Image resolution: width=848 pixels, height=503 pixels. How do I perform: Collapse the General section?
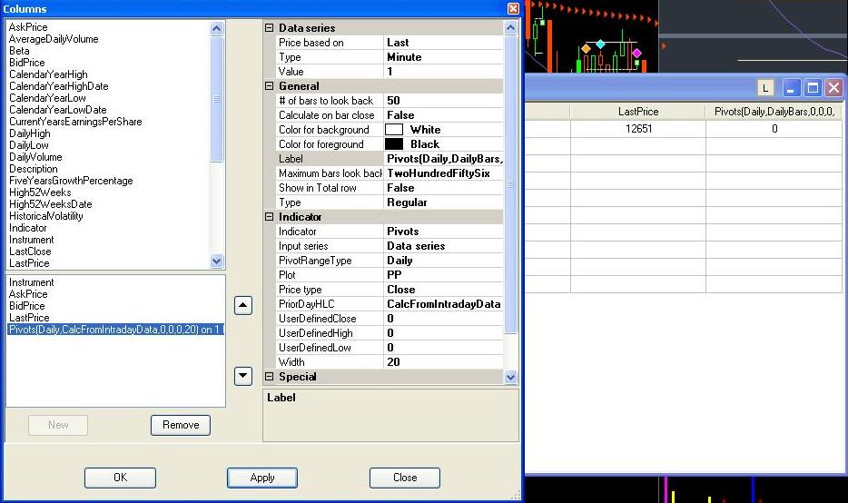(270, 86)
